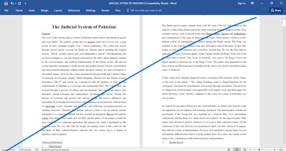Open the Layout ribbon tab

coord(58,10)
